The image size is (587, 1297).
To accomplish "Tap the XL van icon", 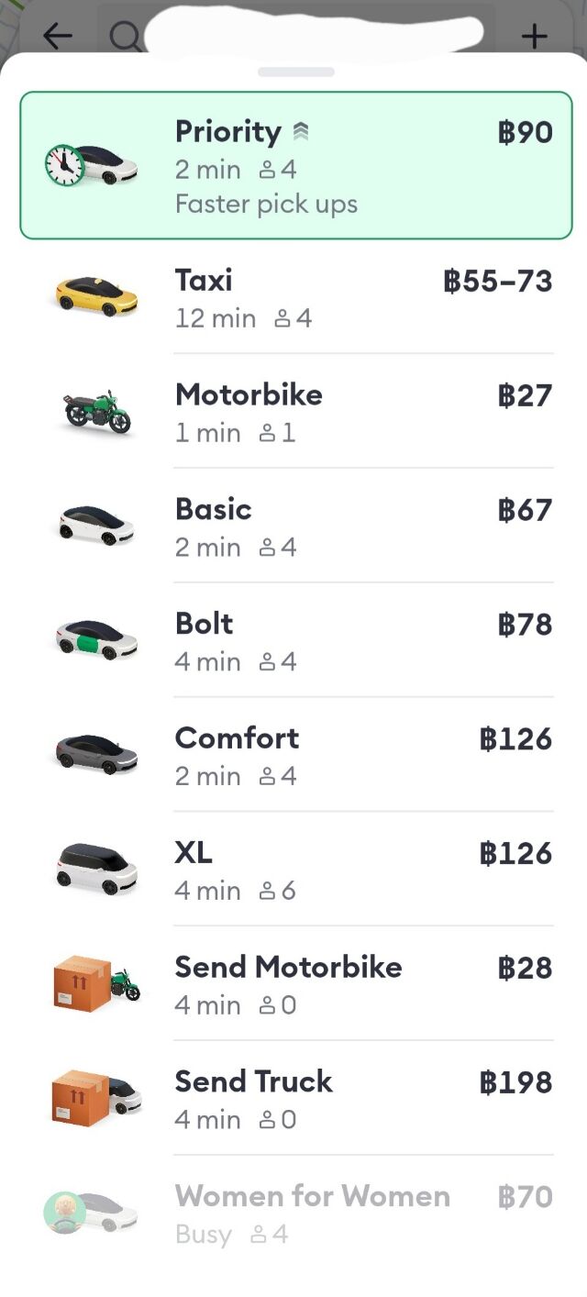I will (96, 868).
